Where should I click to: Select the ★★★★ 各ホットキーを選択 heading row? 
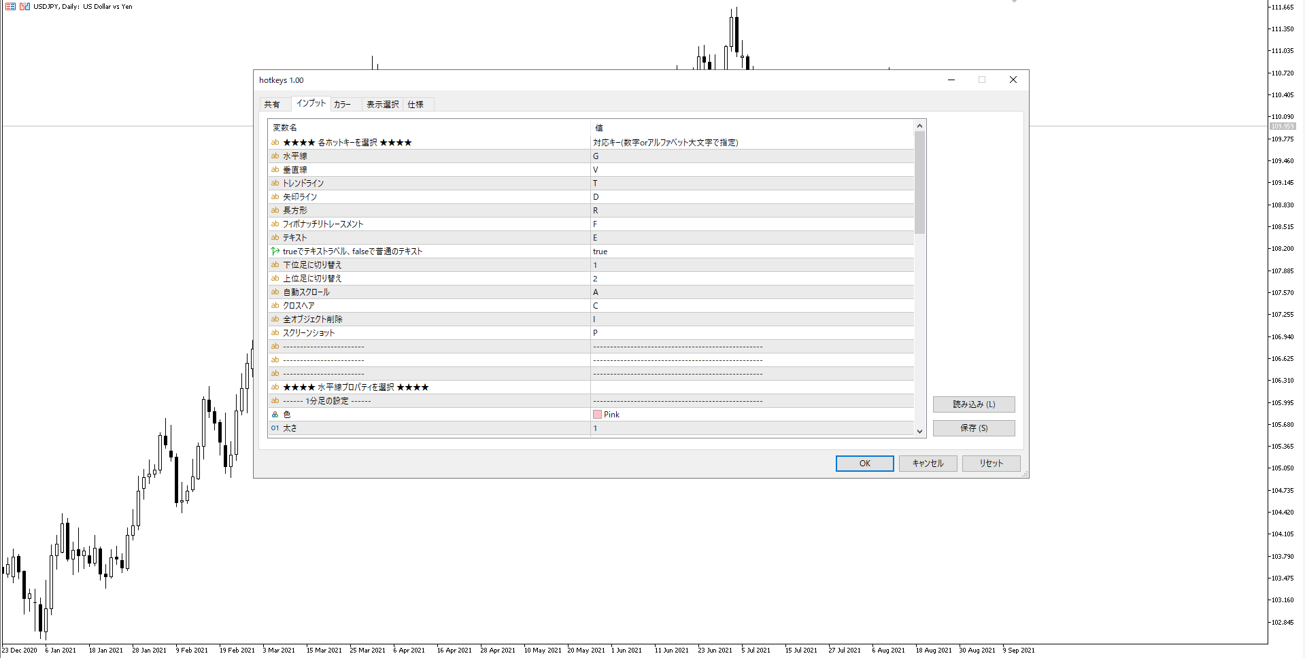pyautogui.click(x=429, y=143)
